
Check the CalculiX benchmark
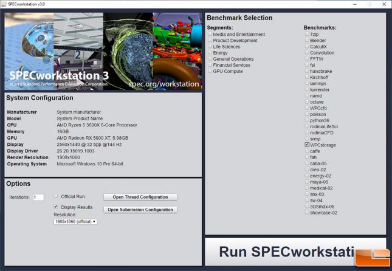[x=307, y=46]
